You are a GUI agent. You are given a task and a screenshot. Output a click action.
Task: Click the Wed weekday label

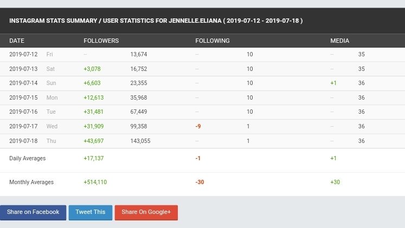(52, 126)
